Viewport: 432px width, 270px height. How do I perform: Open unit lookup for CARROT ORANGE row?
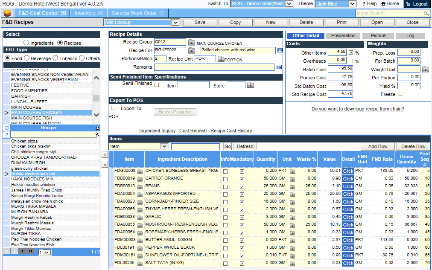pyautogui.click(x=292, y=179)
